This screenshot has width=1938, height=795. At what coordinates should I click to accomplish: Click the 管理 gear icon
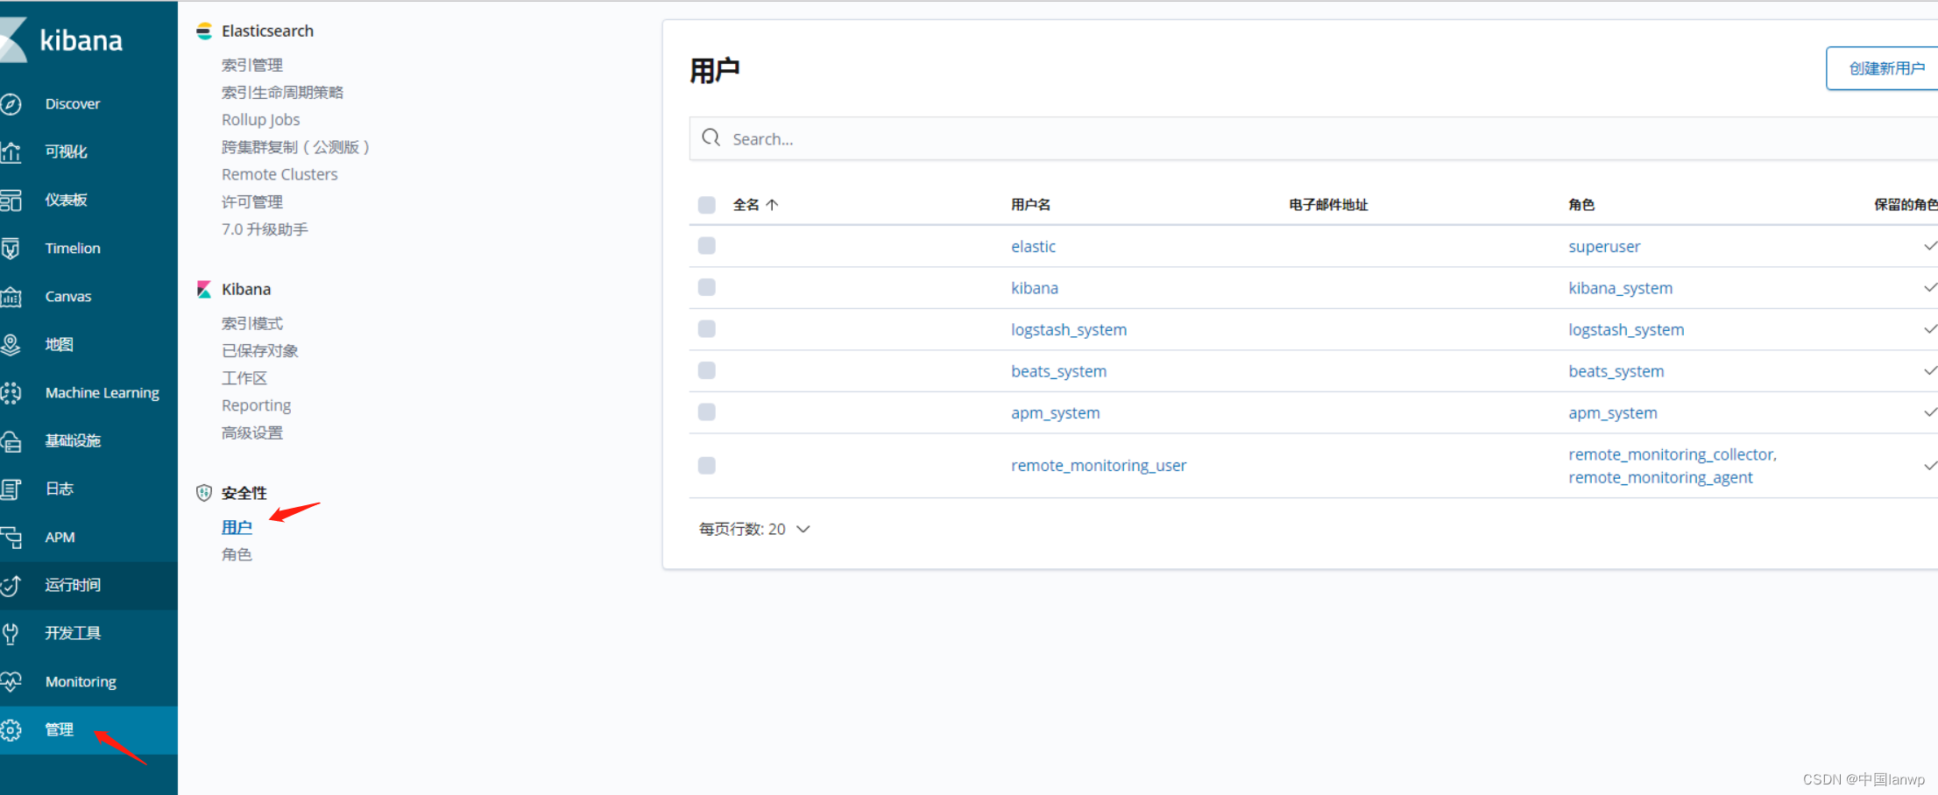[x=11, y=730]
